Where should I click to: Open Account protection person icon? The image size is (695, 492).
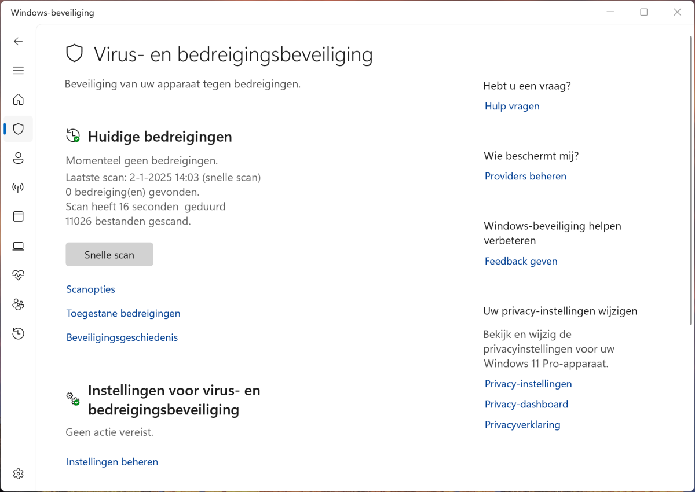[19, 158]
